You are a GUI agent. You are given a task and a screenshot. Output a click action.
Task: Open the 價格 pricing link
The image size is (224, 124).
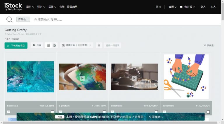[x=158, y=7]
